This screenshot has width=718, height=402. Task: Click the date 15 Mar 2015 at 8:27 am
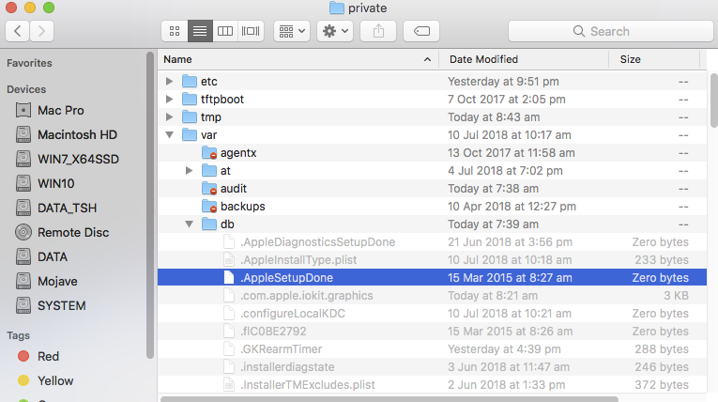click(510, 278)
